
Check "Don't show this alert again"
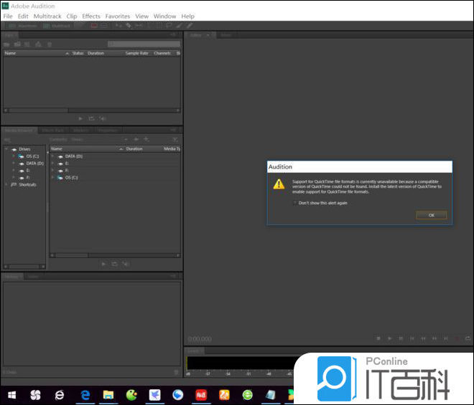[x=295, y=202]
